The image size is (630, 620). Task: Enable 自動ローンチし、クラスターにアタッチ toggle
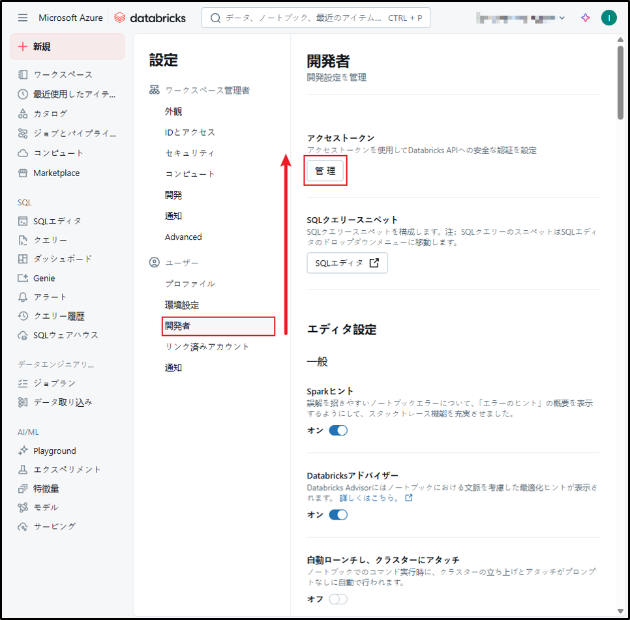338,600
